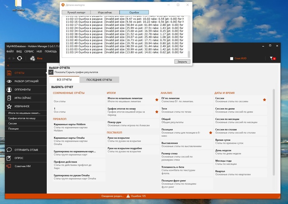
Task: Open Руки на вскрытии подробно report
Action: [x=133, y=150]
